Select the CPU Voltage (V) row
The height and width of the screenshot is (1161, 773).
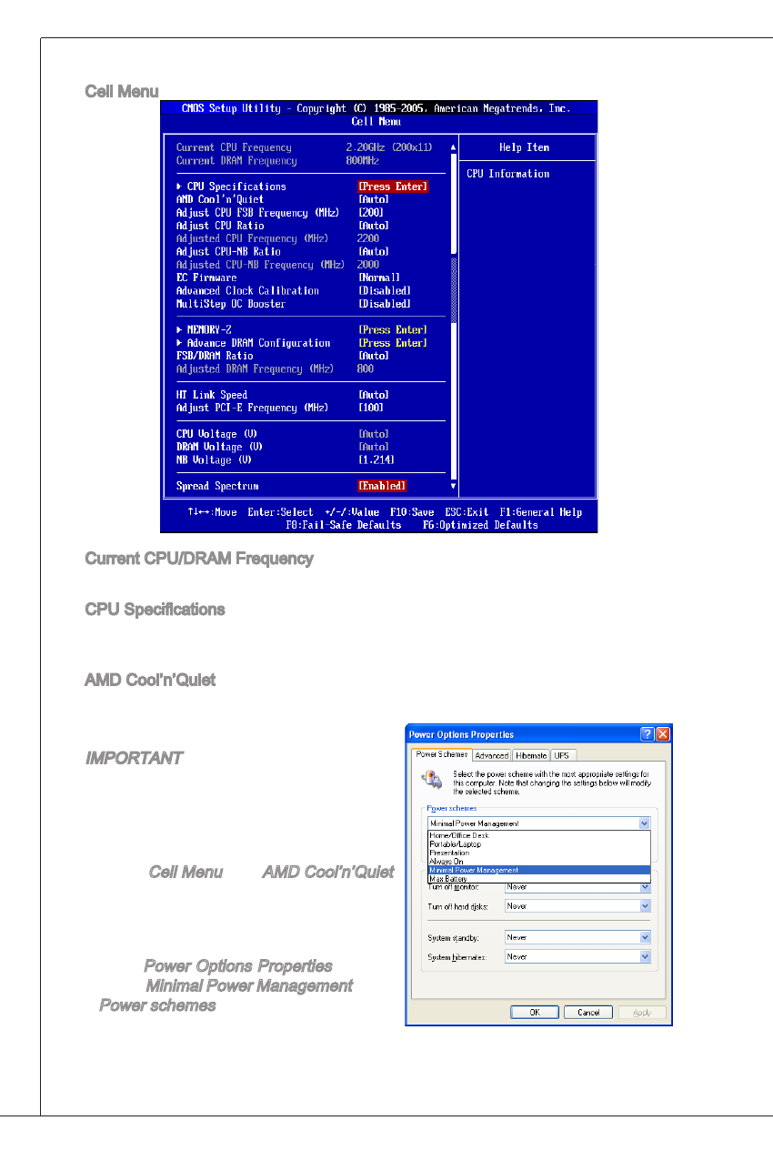coord(283,434)
